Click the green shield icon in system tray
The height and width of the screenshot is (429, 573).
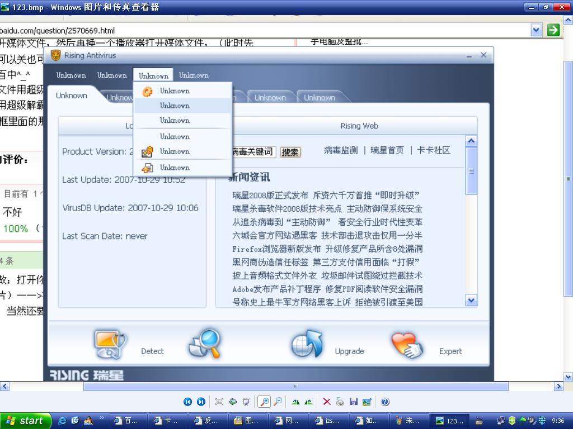pos(513,421)
